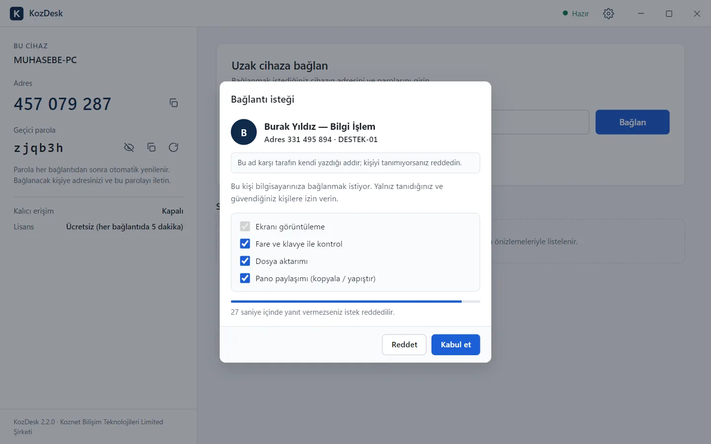Click the warning note about the self-entered name

point(355,163)
